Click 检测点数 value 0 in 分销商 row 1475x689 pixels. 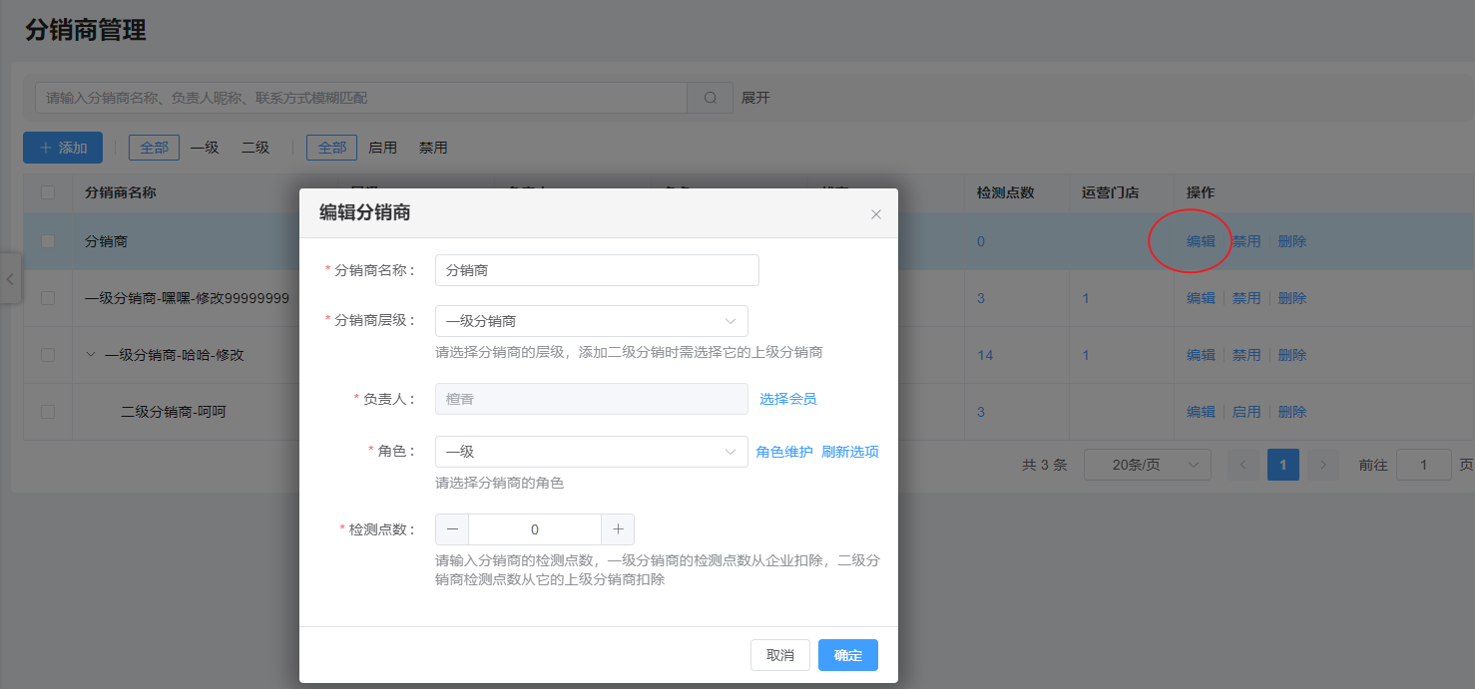(981, 241)
